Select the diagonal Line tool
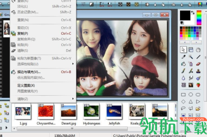This screenshot has height=137, width=207. pos(198,57)
